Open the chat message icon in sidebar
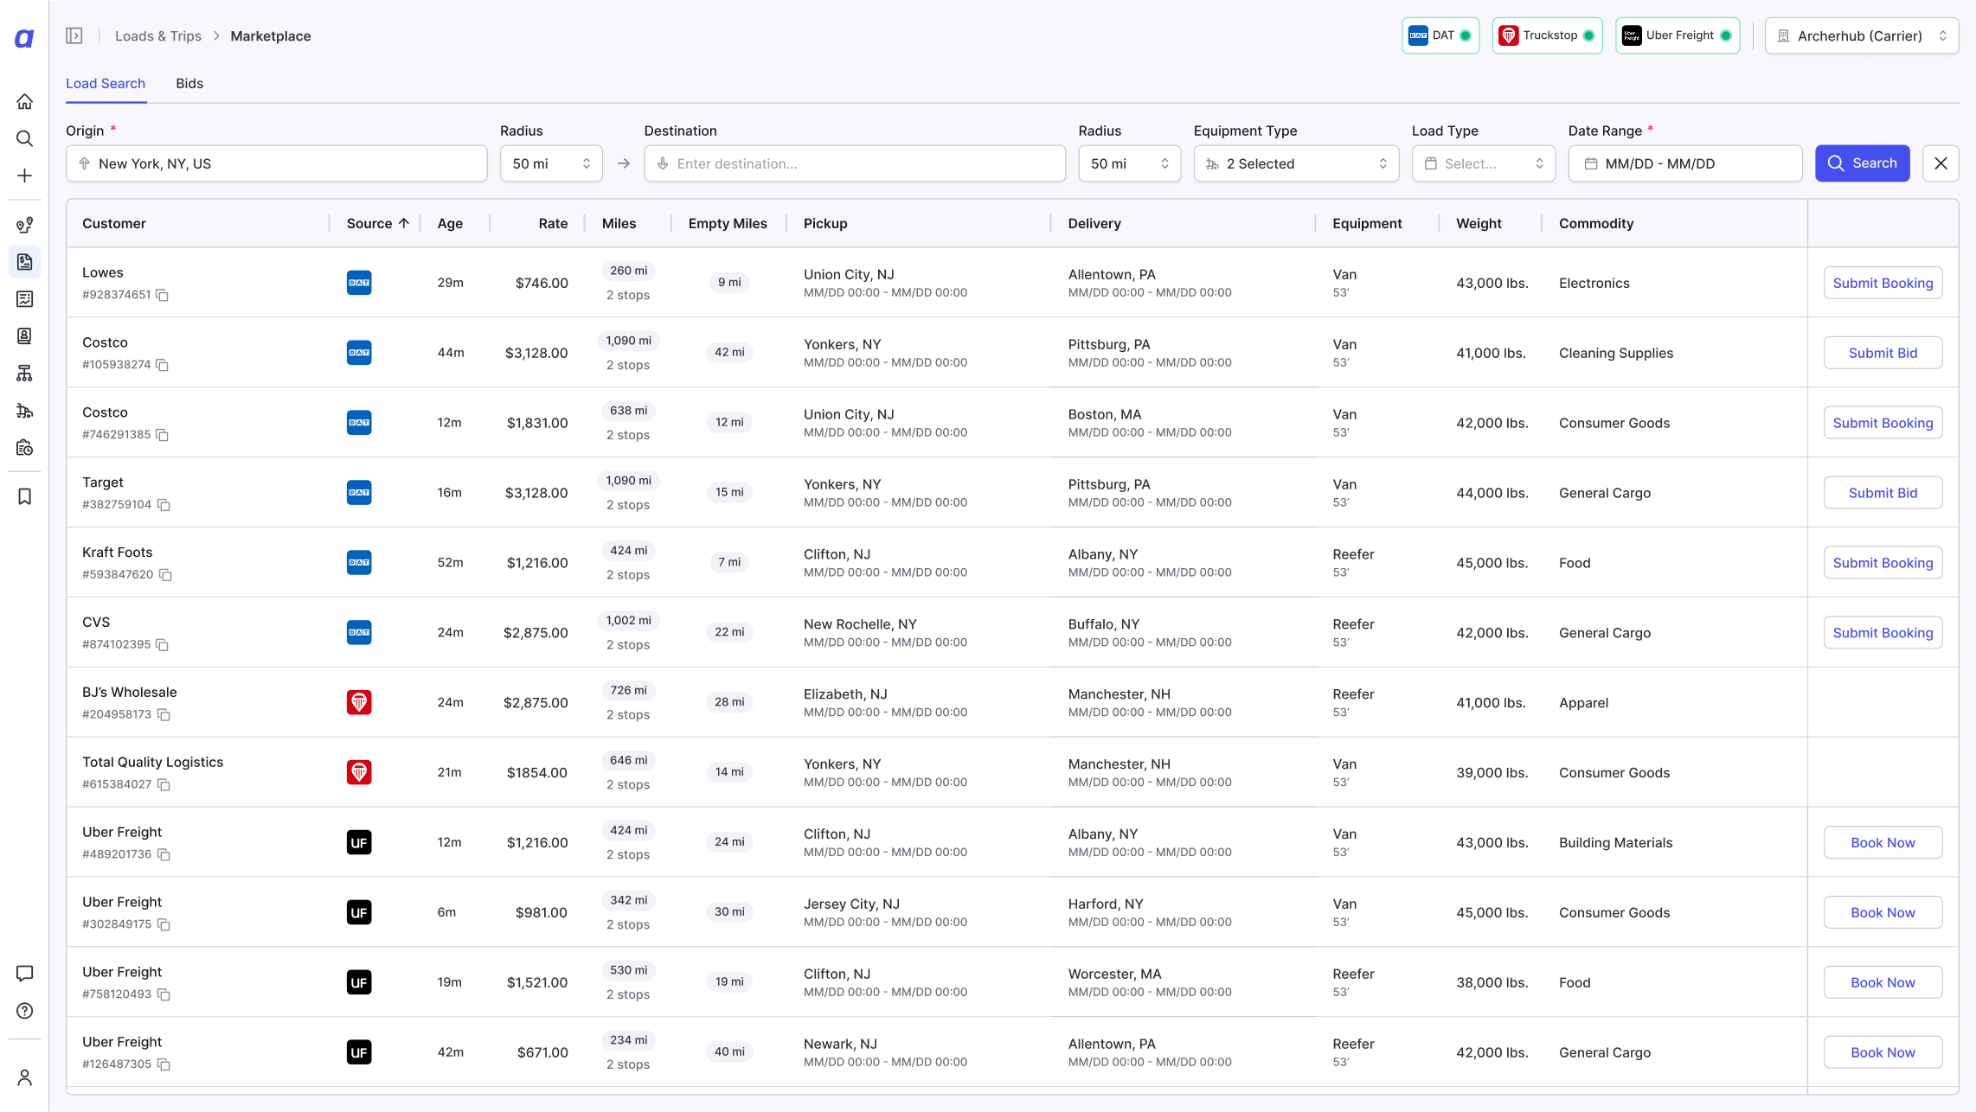 (x=24, y=974)
